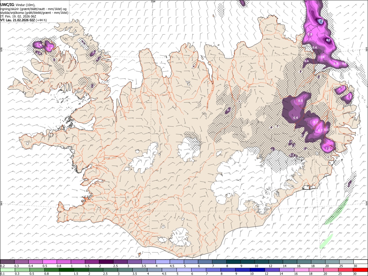Click upper legend swatch between 4 and 4.5
The width and height of the screenshot is (368, 276).
click(162, 262)
